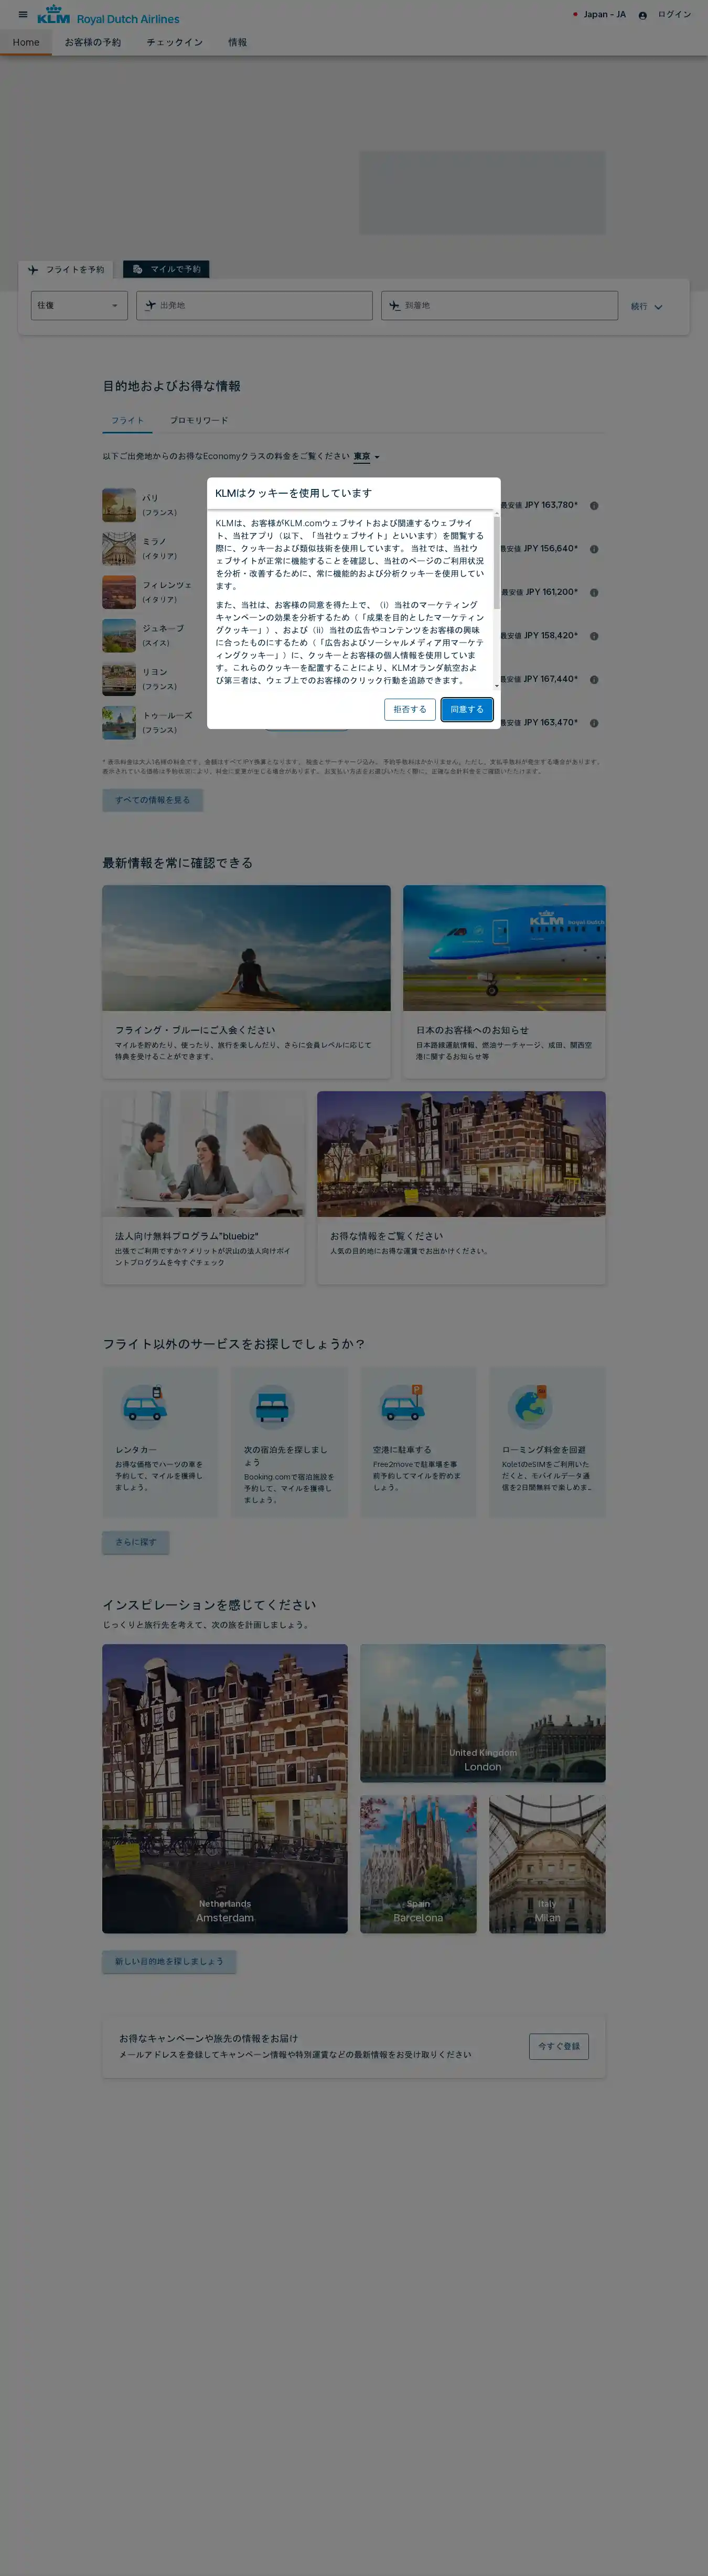The height and width of the screenshot is (2576, 708).
Task: Open the 東京 departure city dropdown
Action: (366, 457)
